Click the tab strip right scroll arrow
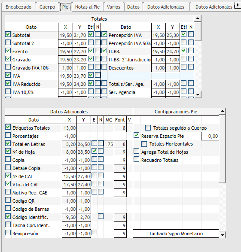This screenshot has height=252, width=241. [x=238, y=5]
